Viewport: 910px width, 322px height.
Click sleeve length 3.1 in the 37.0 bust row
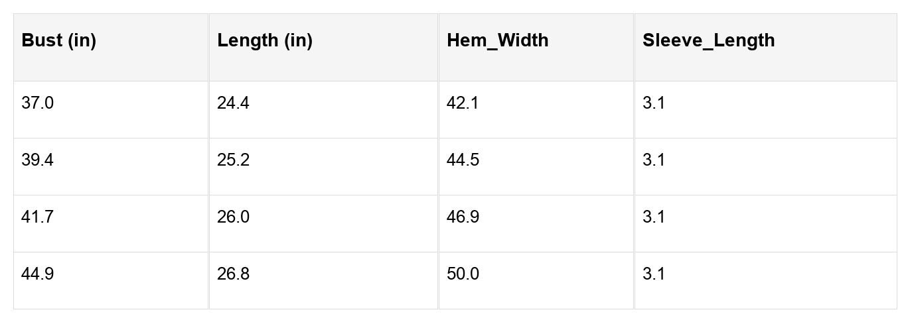(x=653, y=103)
